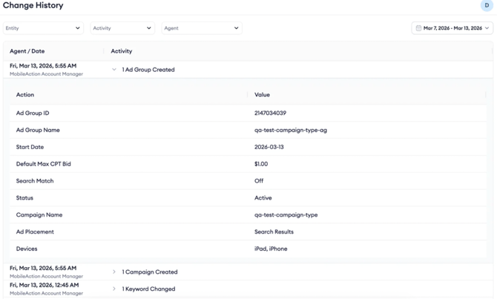The width and height of the screenshot is (497, 299).
Task: Collapse the 1 Ad Group Created row
Action: click(x=114, y=70)
